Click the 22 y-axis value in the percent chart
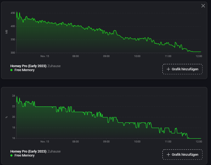 coord(14,106)
